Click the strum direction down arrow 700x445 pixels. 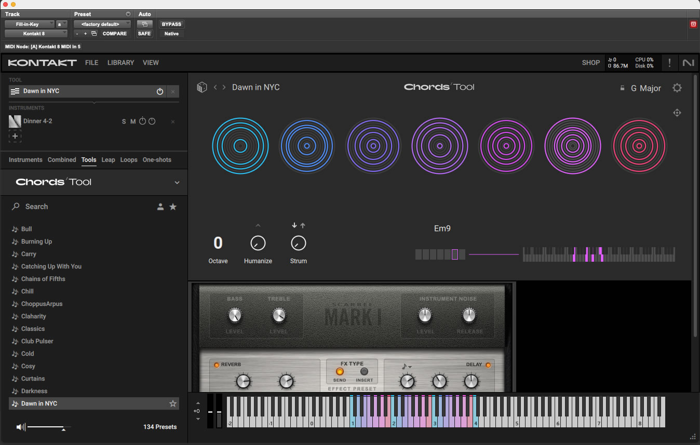click(294, 225)
